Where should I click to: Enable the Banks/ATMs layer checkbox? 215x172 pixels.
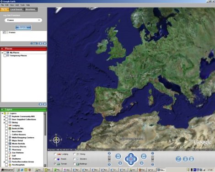click(x=6, y=129)
